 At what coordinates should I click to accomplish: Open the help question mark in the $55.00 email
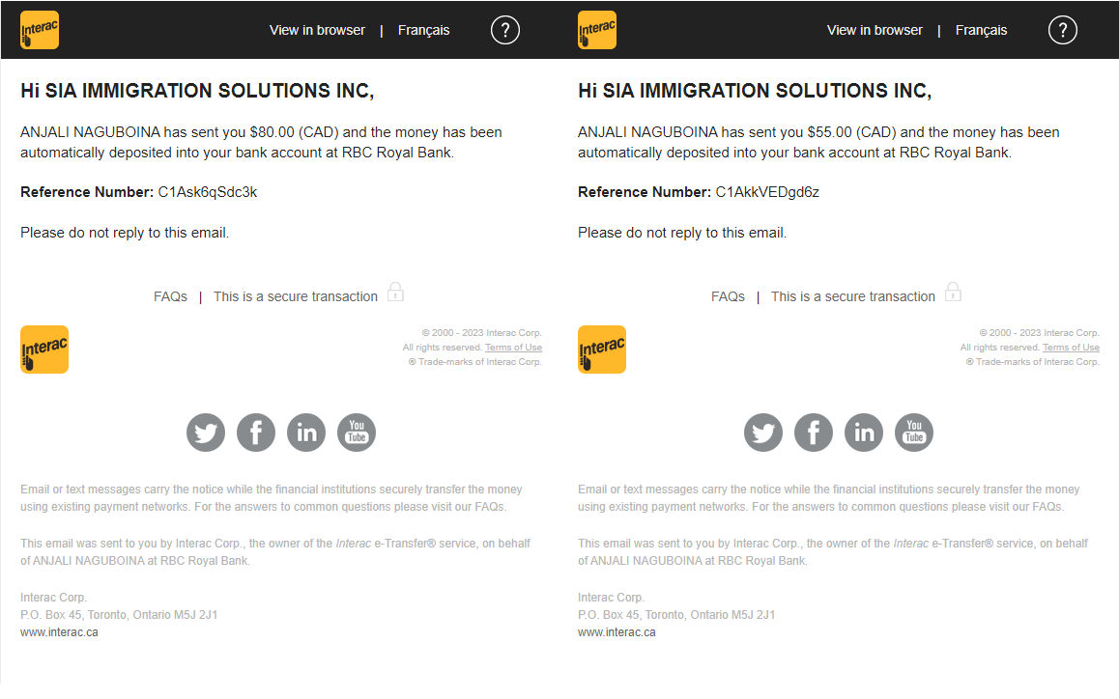(x=1063, y=30)
